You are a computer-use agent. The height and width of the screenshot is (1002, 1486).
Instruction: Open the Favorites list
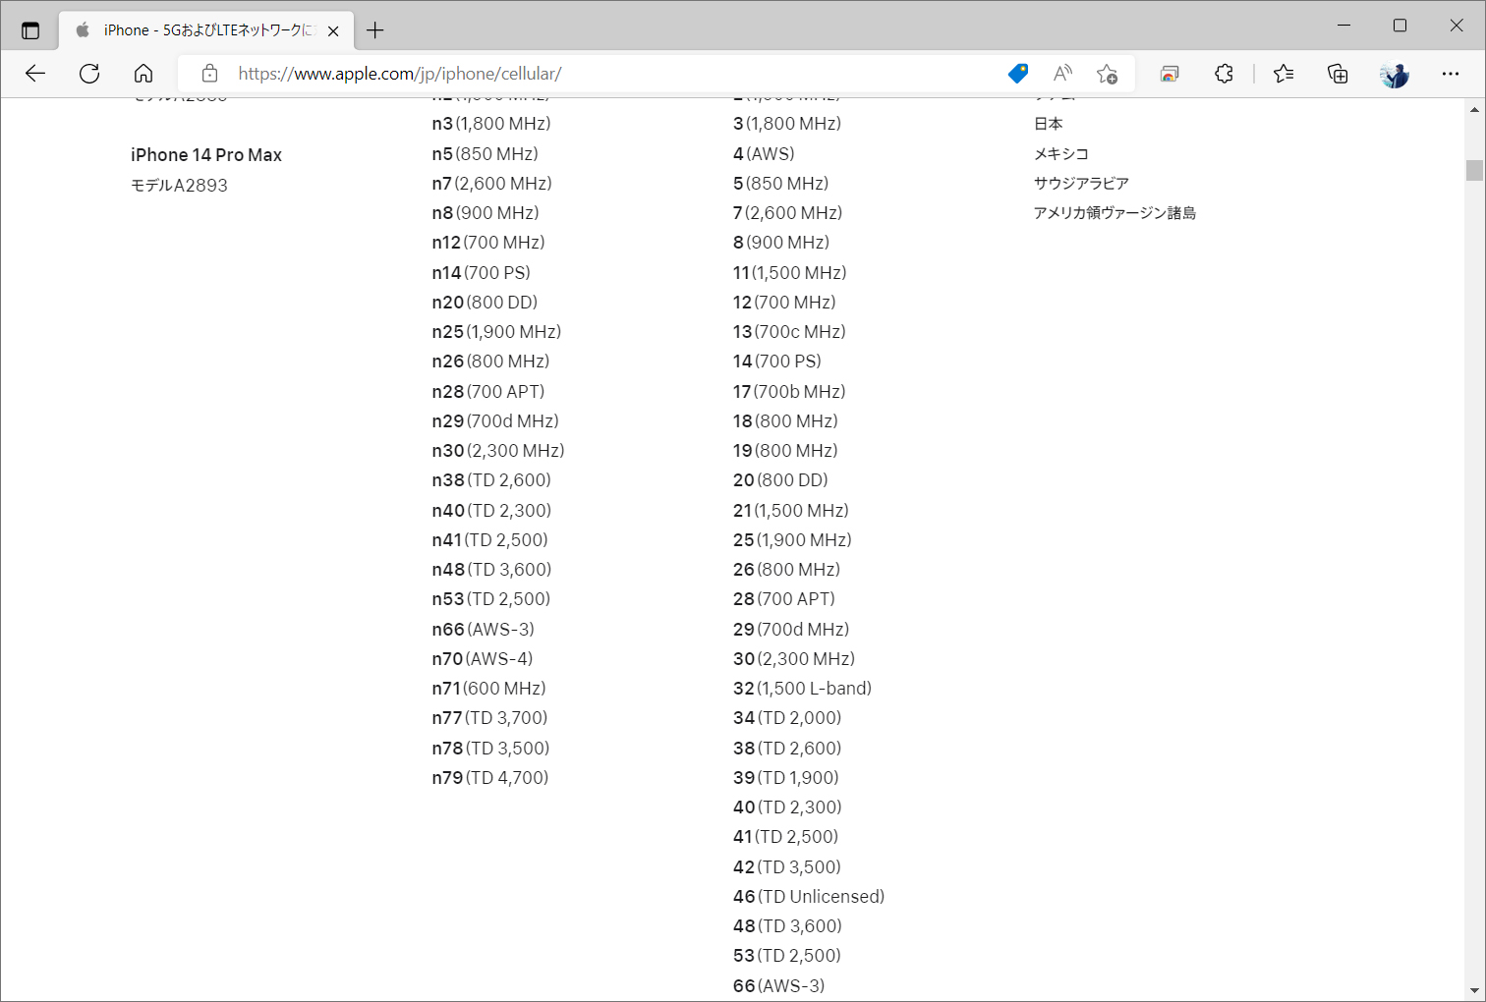pos(1284,74)
